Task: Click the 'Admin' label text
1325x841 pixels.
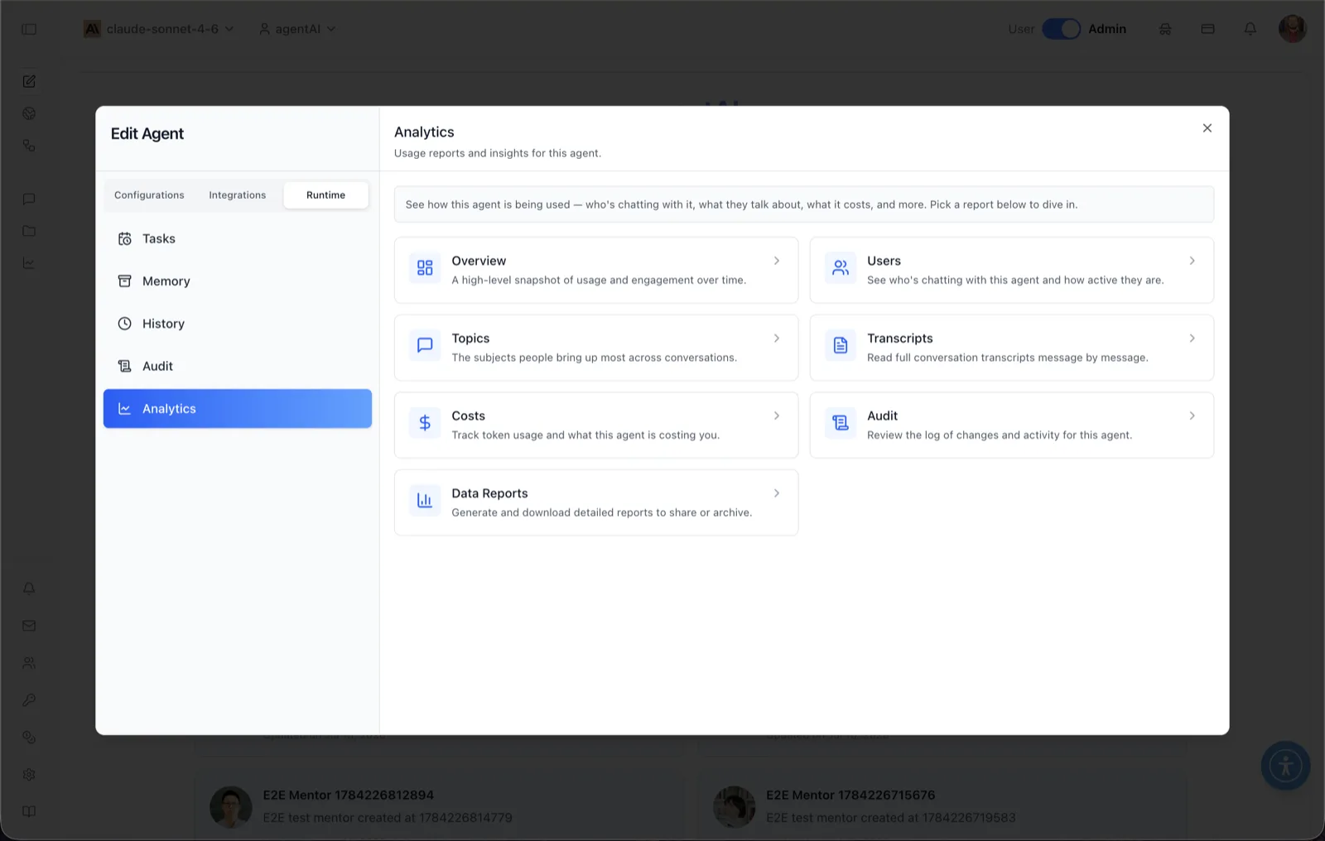Action: [x=1107, y=29]
